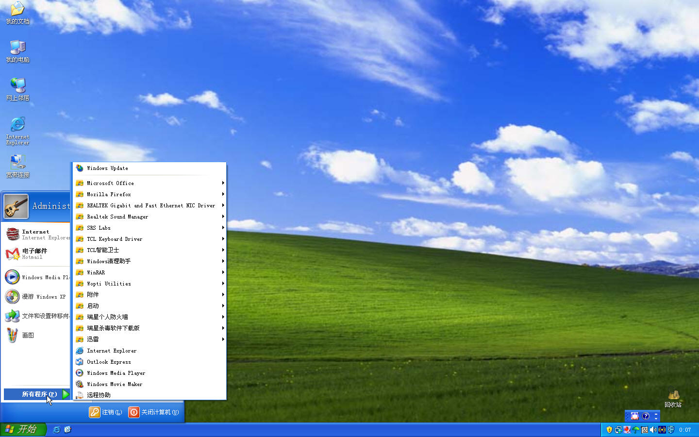Viewport: 699px width, 437px height.
Task: Click the taskbar clock showing 0:07
Action: 685,430
